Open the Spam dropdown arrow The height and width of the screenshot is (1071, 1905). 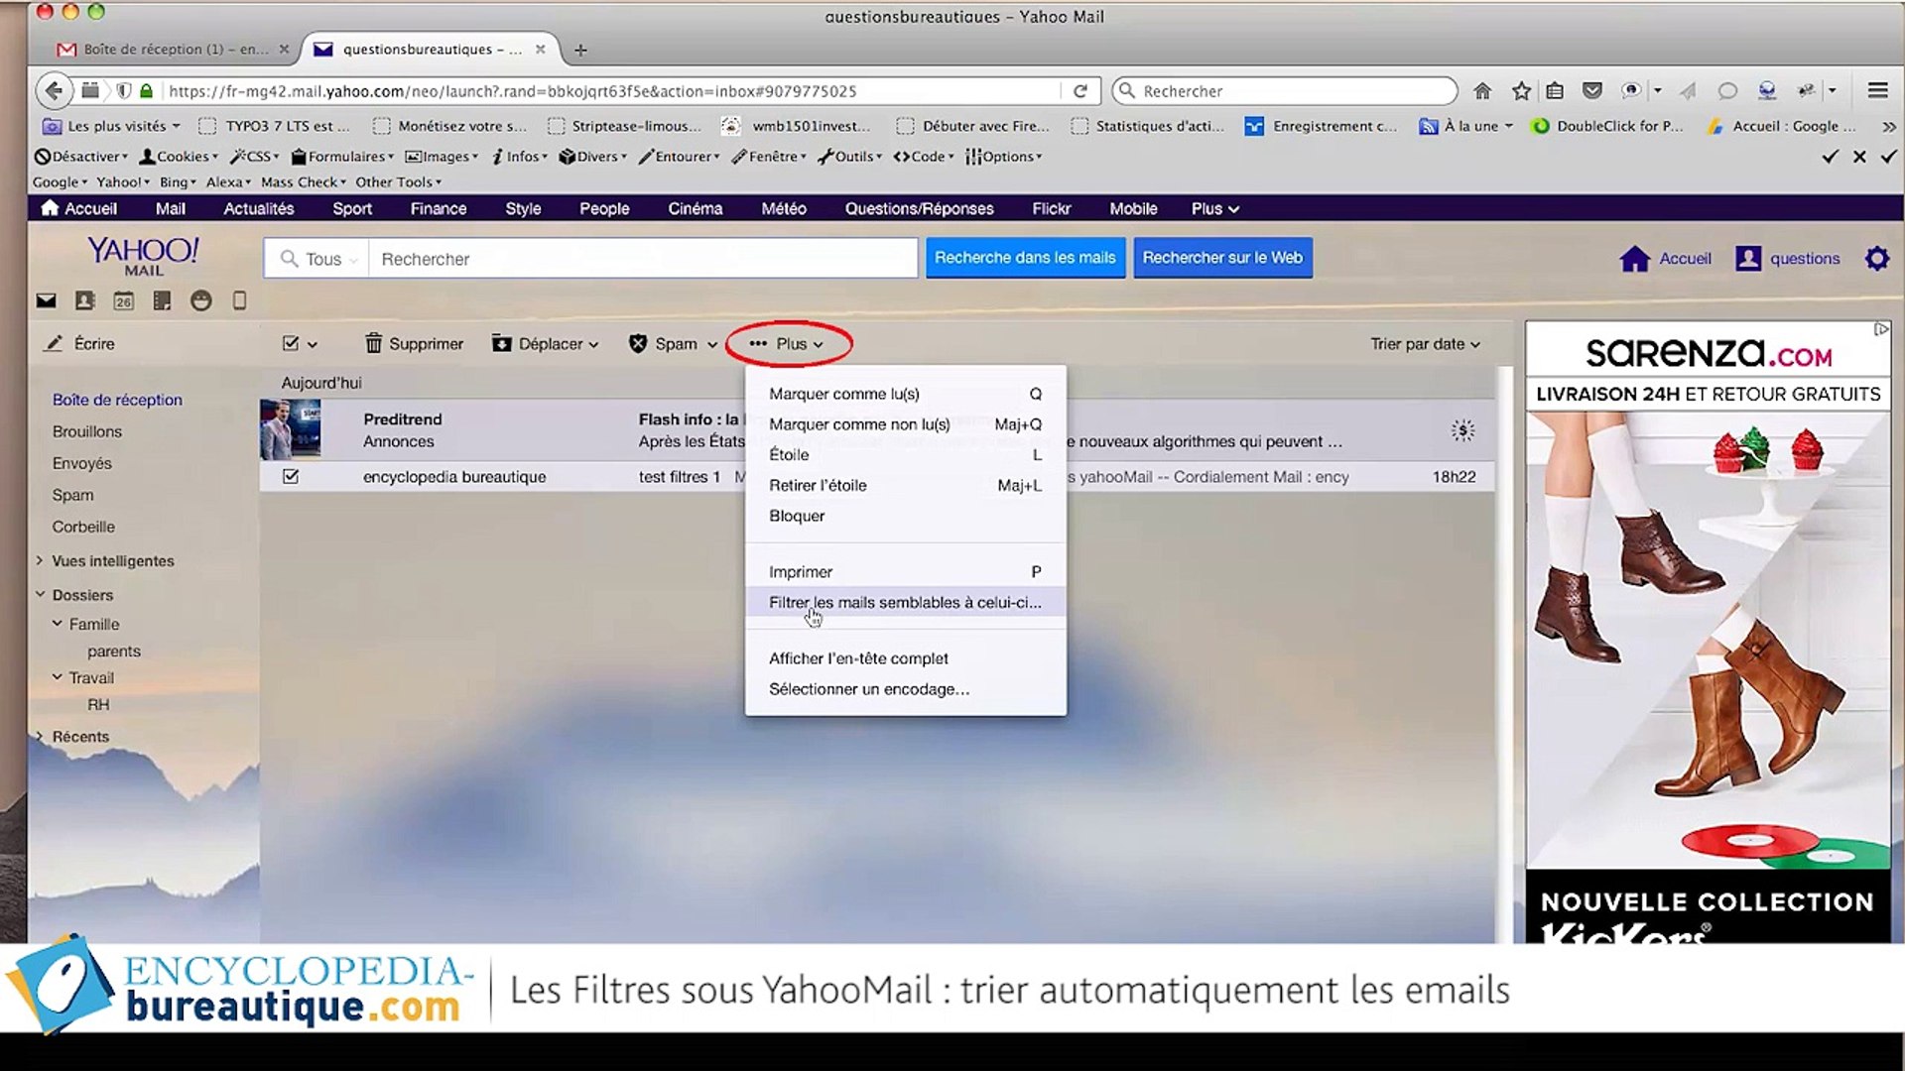[x=711, y=345]
